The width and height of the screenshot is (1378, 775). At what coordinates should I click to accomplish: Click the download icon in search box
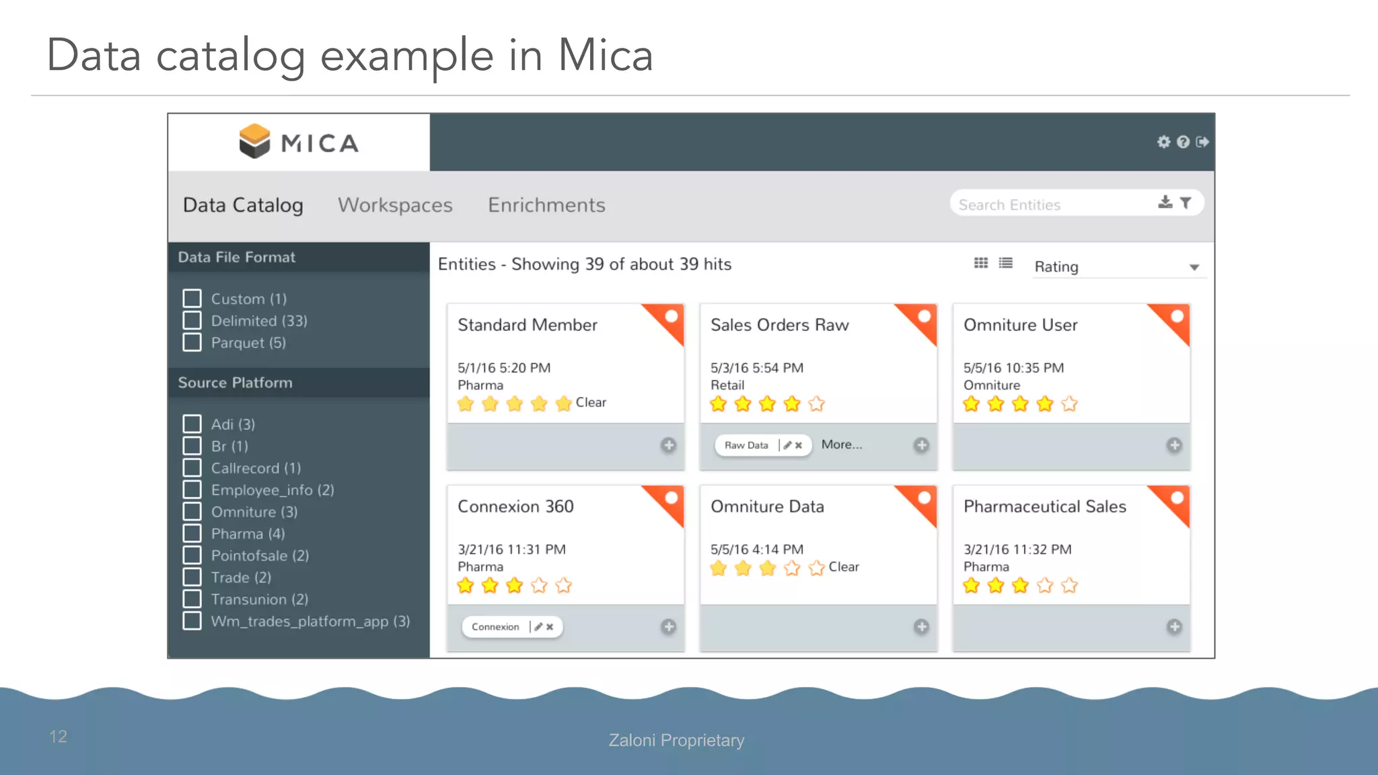click(1165, 202)
